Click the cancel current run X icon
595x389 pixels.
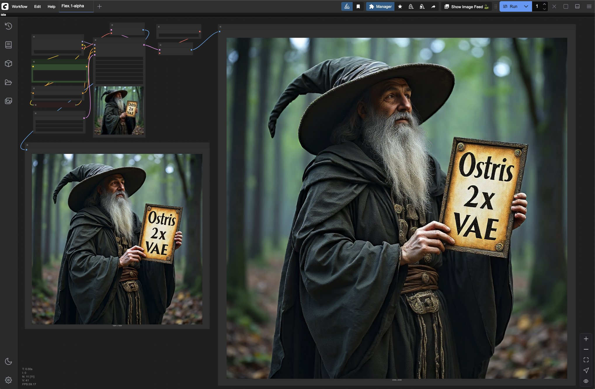click(554, 6)
